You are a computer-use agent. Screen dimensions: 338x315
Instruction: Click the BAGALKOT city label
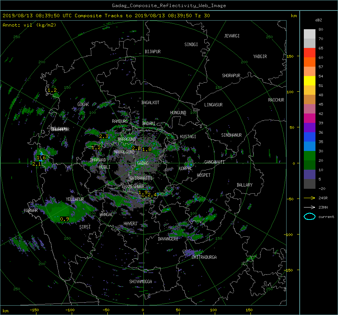150,103
